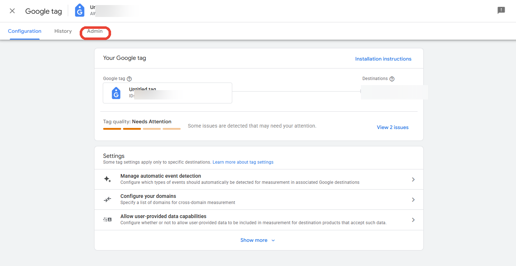Click View 2 issues link
The image size is (516, 266).
[393, 127]
